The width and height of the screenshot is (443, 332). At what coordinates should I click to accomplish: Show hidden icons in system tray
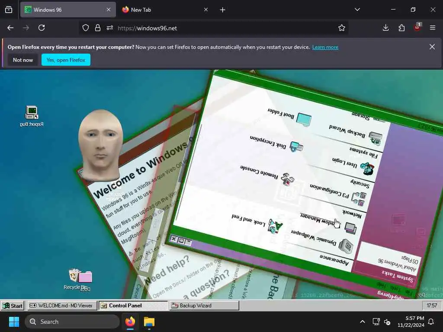click(363, 322)
